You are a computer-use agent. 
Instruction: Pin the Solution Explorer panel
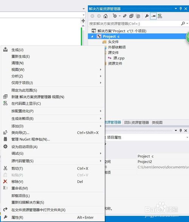[x=181, y=9]
